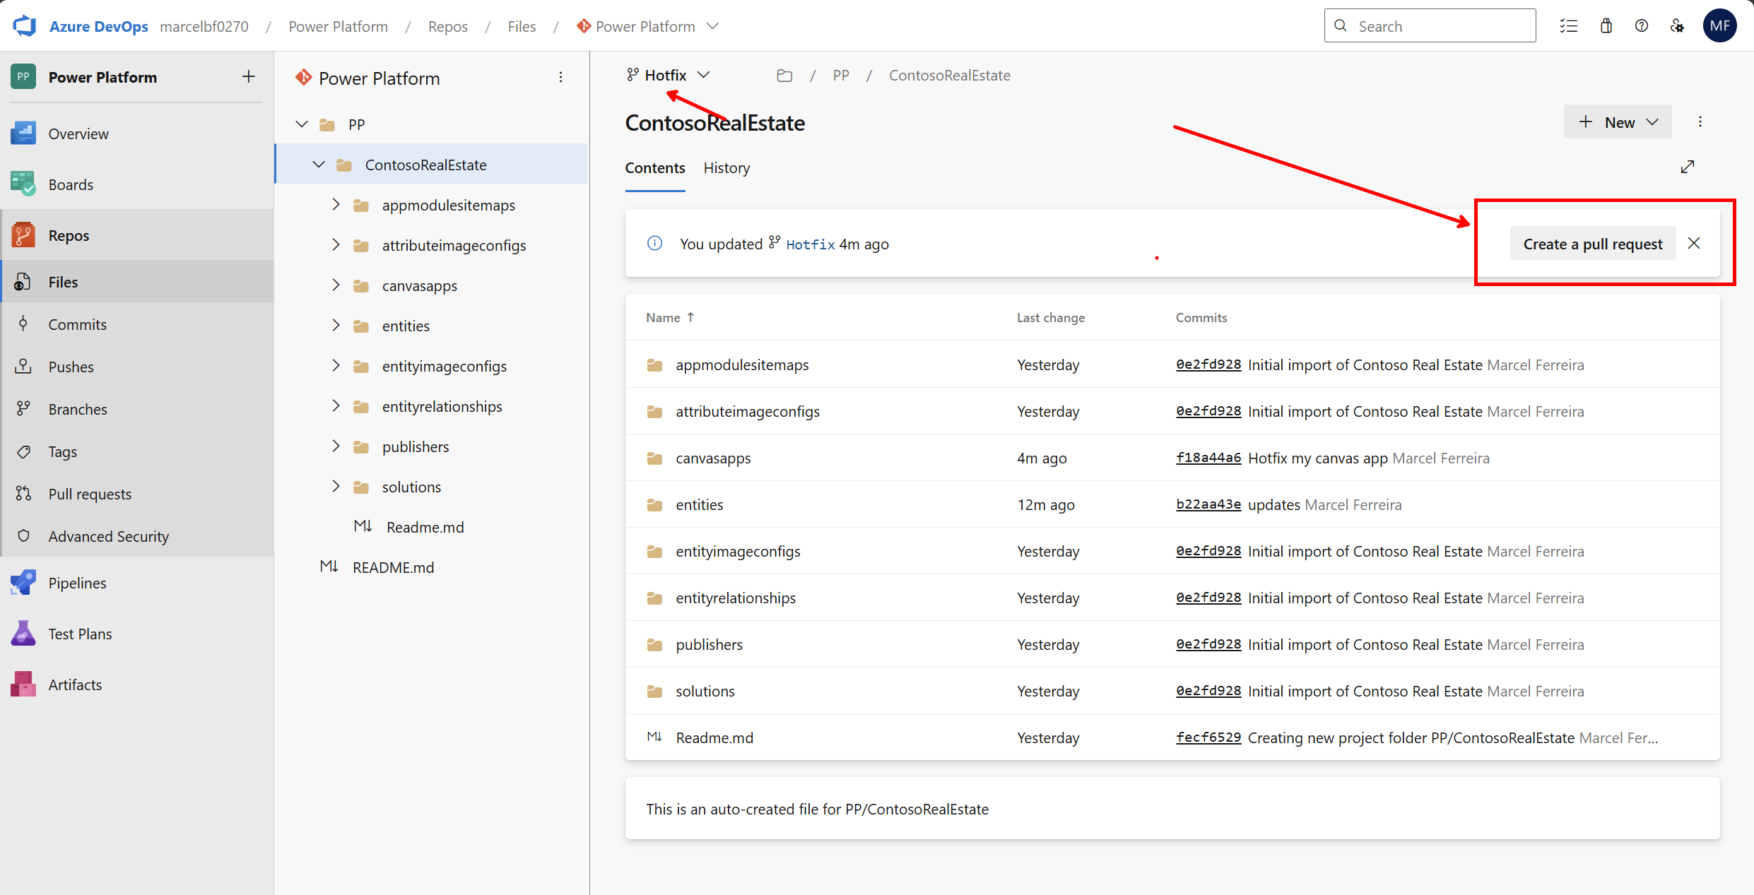Open the work items checklist icon
The image size is (1754, 895).
pos(1568,26)
